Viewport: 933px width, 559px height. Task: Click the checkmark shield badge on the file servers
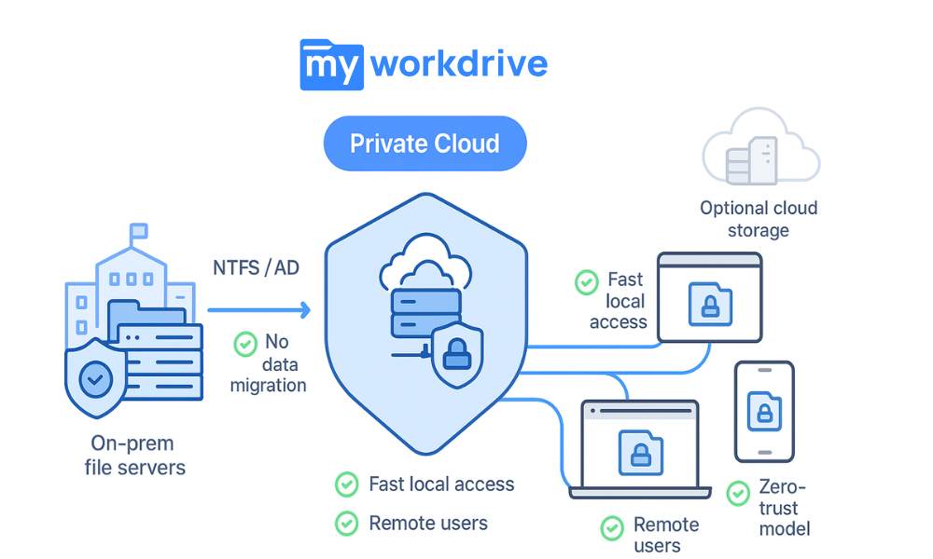pyautogui.click(x=94, y=377)
